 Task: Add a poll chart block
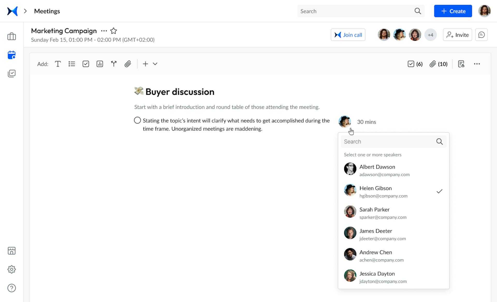click(x=100, y=64)
